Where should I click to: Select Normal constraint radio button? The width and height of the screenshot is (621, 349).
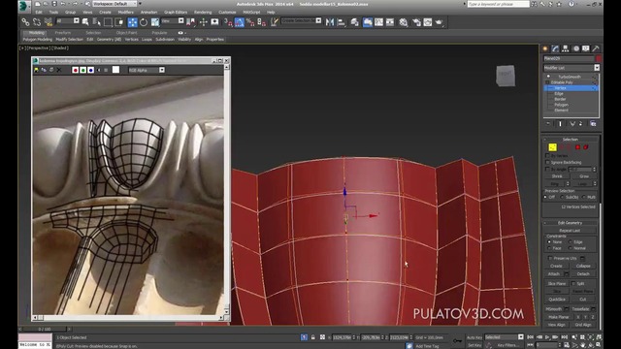coord(571,248)
